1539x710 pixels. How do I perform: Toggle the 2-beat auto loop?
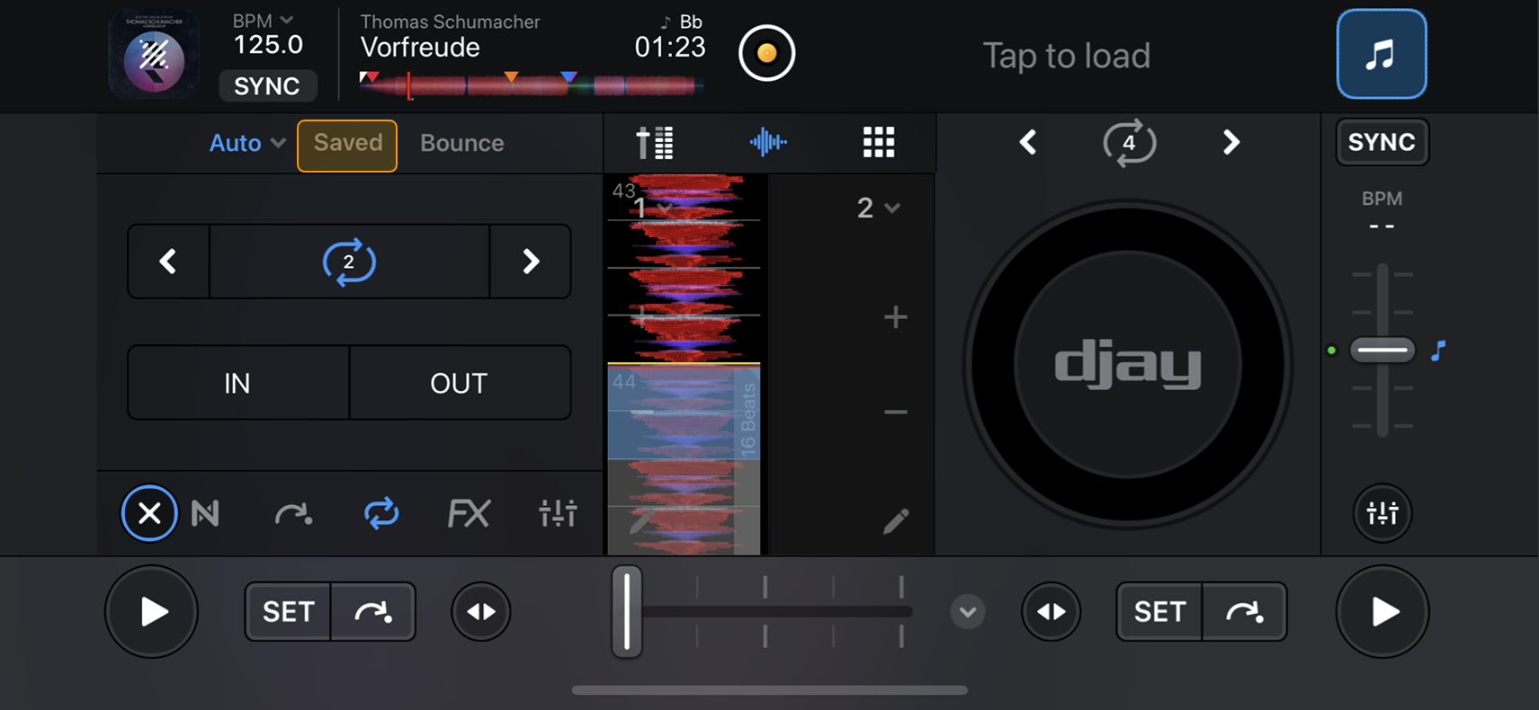pos(349,262)
